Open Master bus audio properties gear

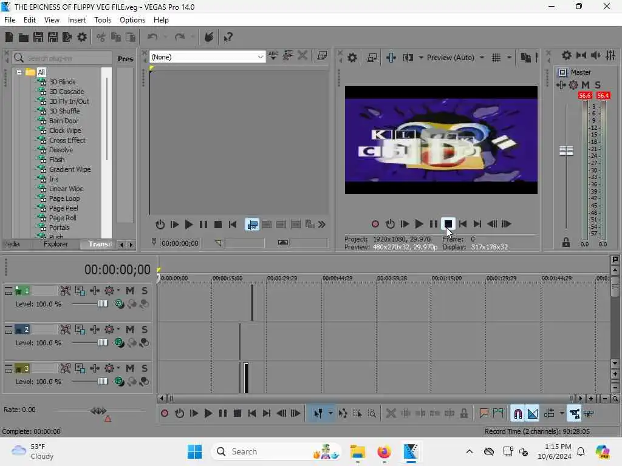[x=573, y=85]
